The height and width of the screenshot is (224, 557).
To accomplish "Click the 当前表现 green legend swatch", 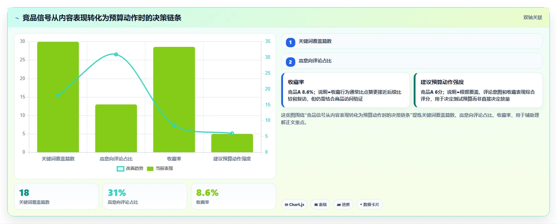I will (150, 168).
